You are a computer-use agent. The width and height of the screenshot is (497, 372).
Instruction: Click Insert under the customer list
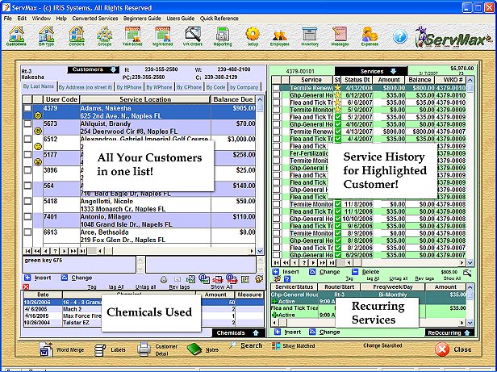[43, 278]
